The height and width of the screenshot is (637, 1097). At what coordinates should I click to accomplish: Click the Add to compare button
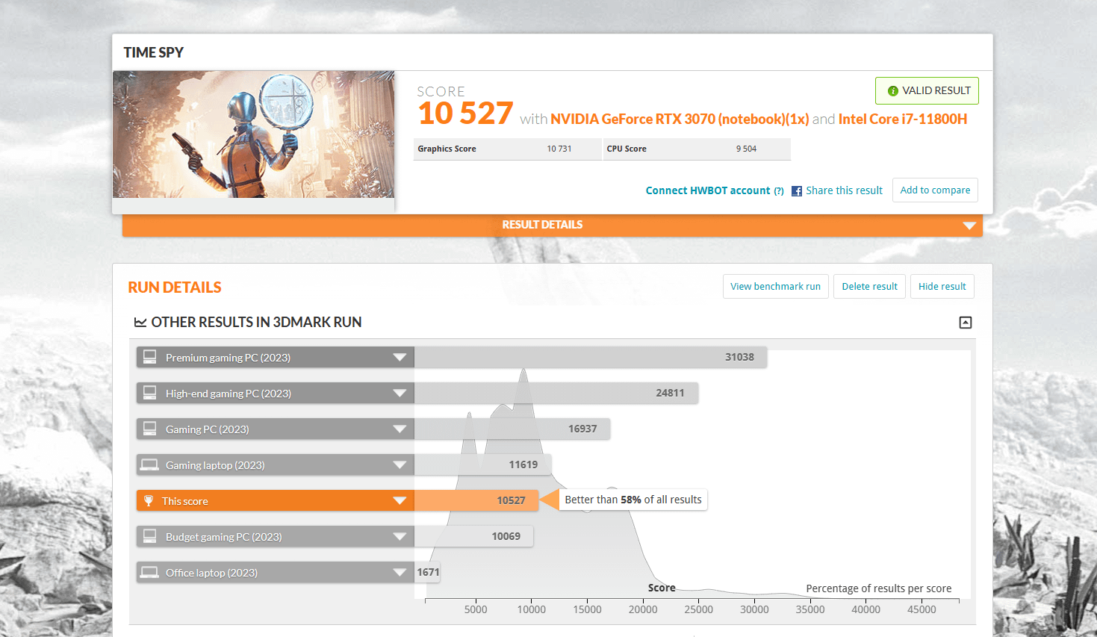click(x=935, y=190)
